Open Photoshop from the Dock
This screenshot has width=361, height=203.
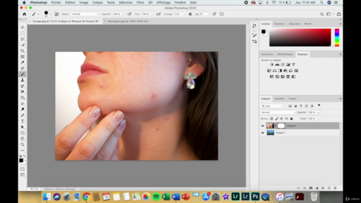point(255,197)
